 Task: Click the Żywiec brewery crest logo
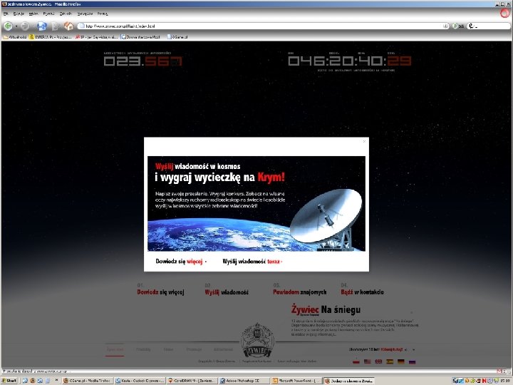click(x=257, y=341)
